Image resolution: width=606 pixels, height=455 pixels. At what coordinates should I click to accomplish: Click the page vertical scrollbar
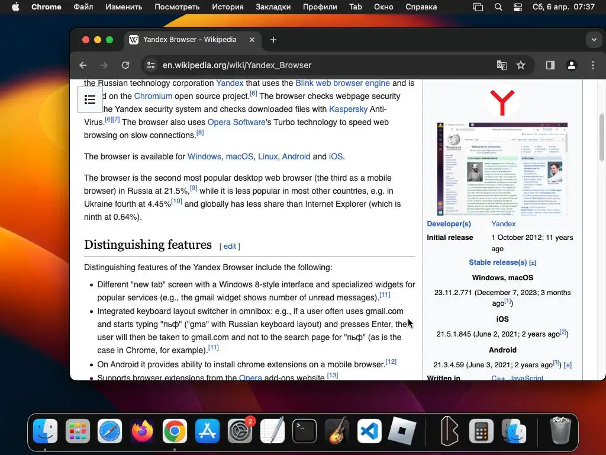pyautogui.click(x=601, y=137)
